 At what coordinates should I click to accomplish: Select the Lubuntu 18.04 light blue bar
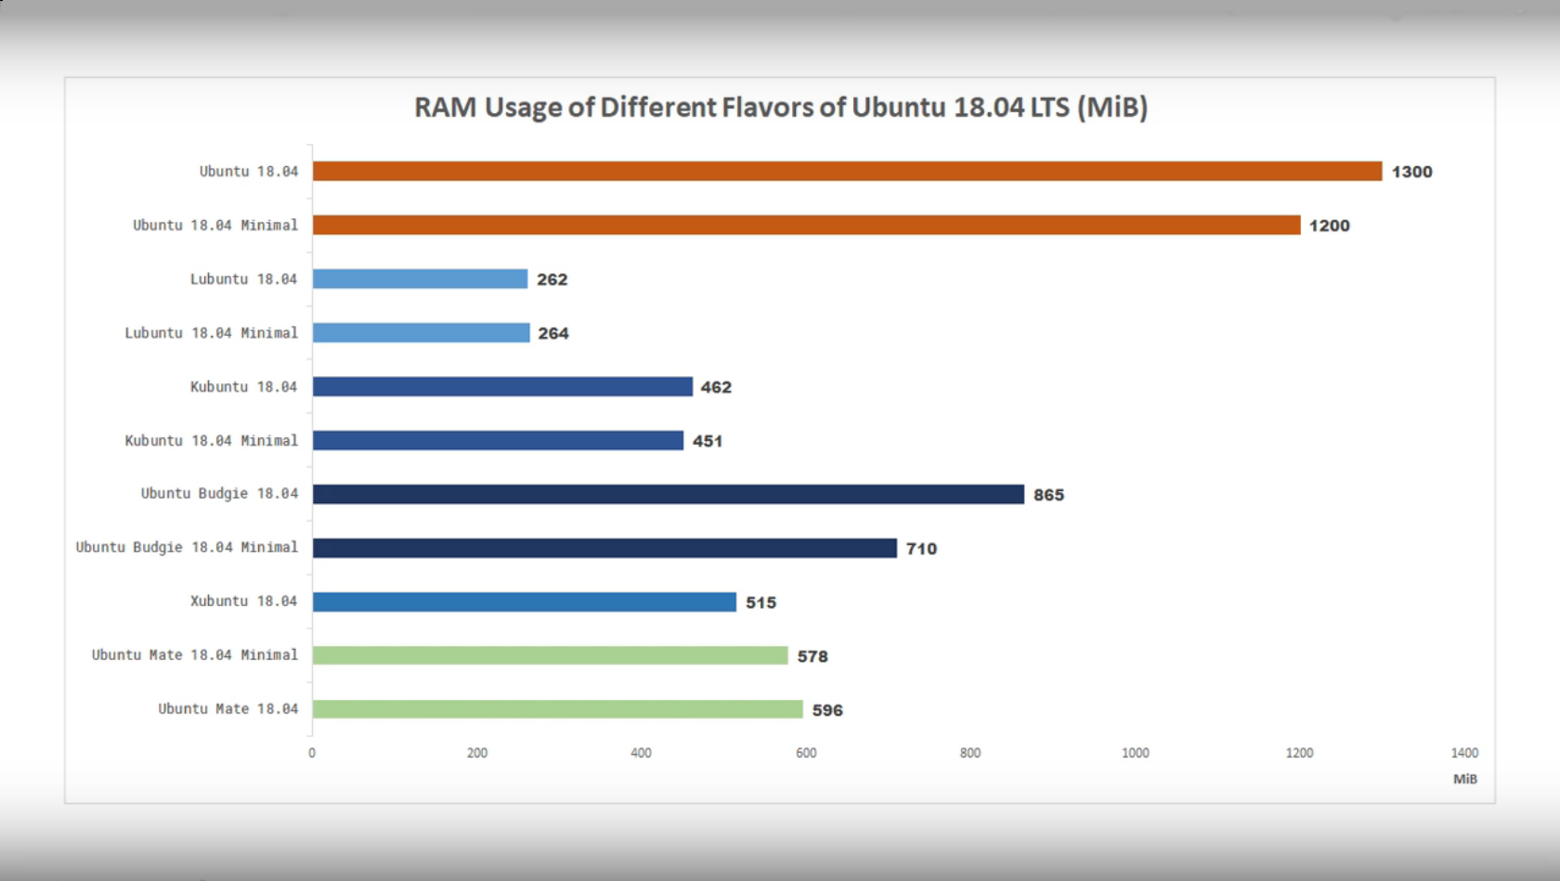click(x=420, y=279)
